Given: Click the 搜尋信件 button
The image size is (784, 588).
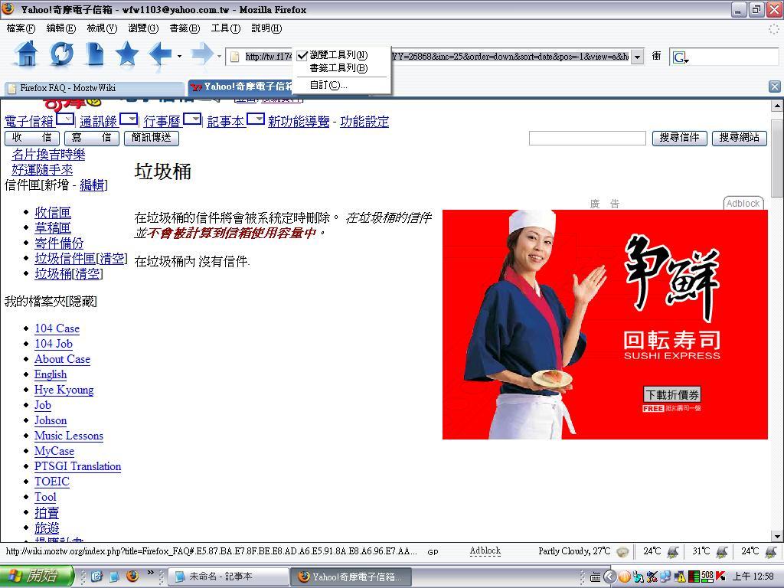Looking at the screenshot, I should coord(680,138).
